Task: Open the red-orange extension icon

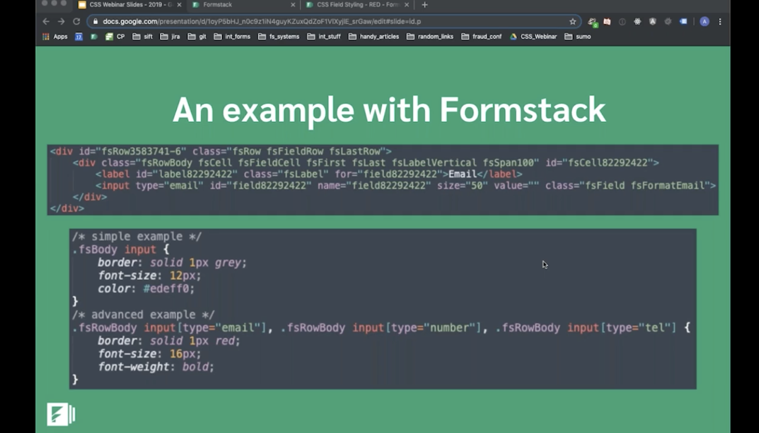Action: click(x=607, y=21)
